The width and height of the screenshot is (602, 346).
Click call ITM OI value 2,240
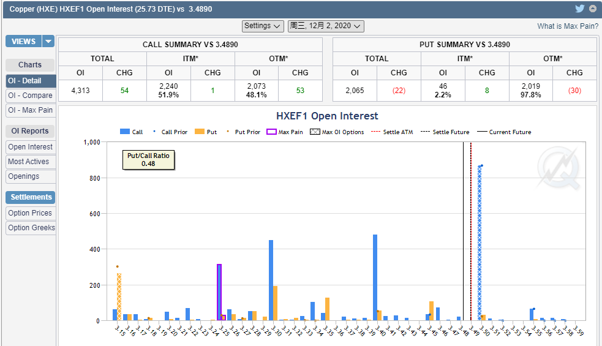pos(168,86)
